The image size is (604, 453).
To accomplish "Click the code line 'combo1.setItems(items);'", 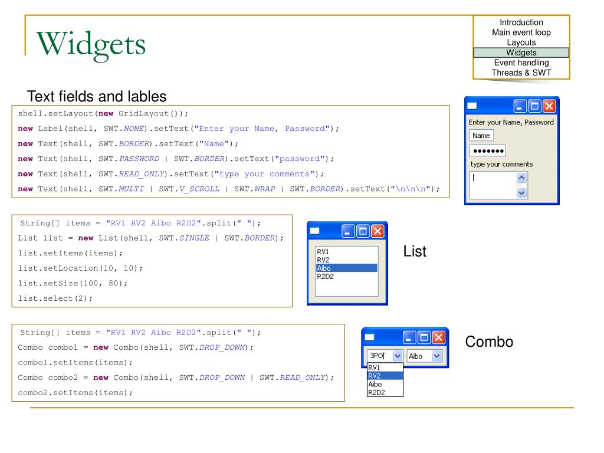I will tap(75, 363).
